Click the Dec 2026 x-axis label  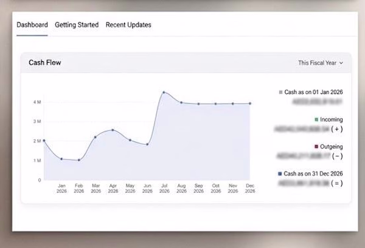[250, 189]
